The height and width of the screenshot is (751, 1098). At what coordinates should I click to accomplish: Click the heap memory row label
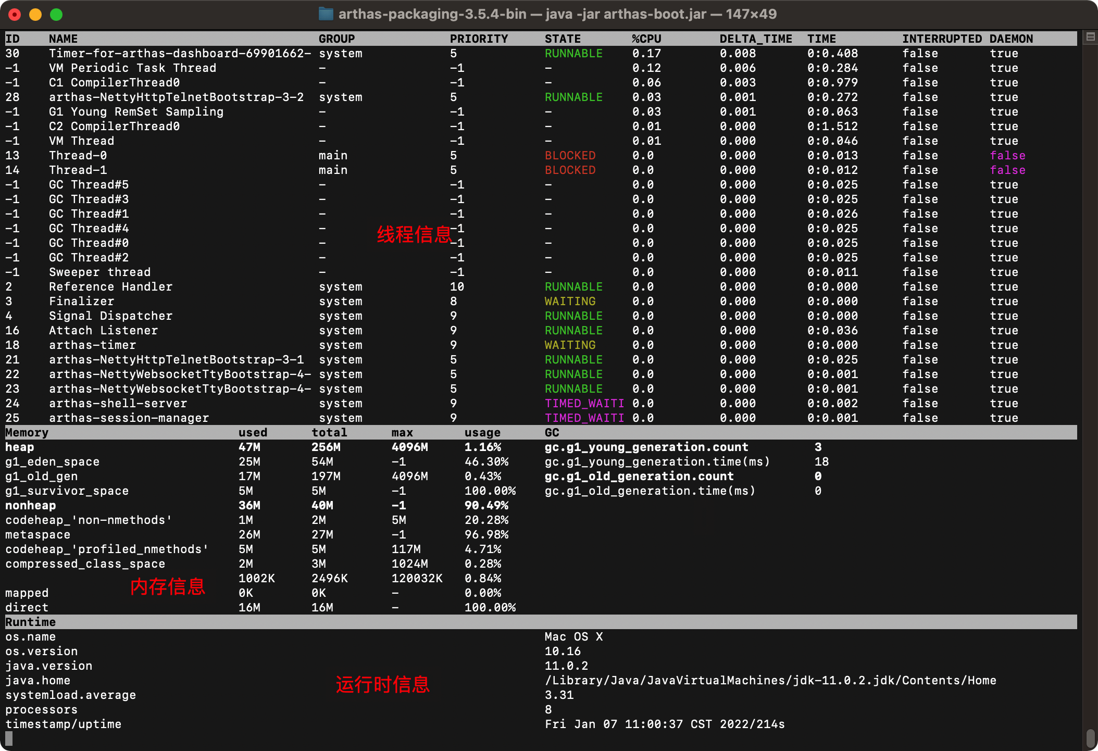tap(19, 447)
